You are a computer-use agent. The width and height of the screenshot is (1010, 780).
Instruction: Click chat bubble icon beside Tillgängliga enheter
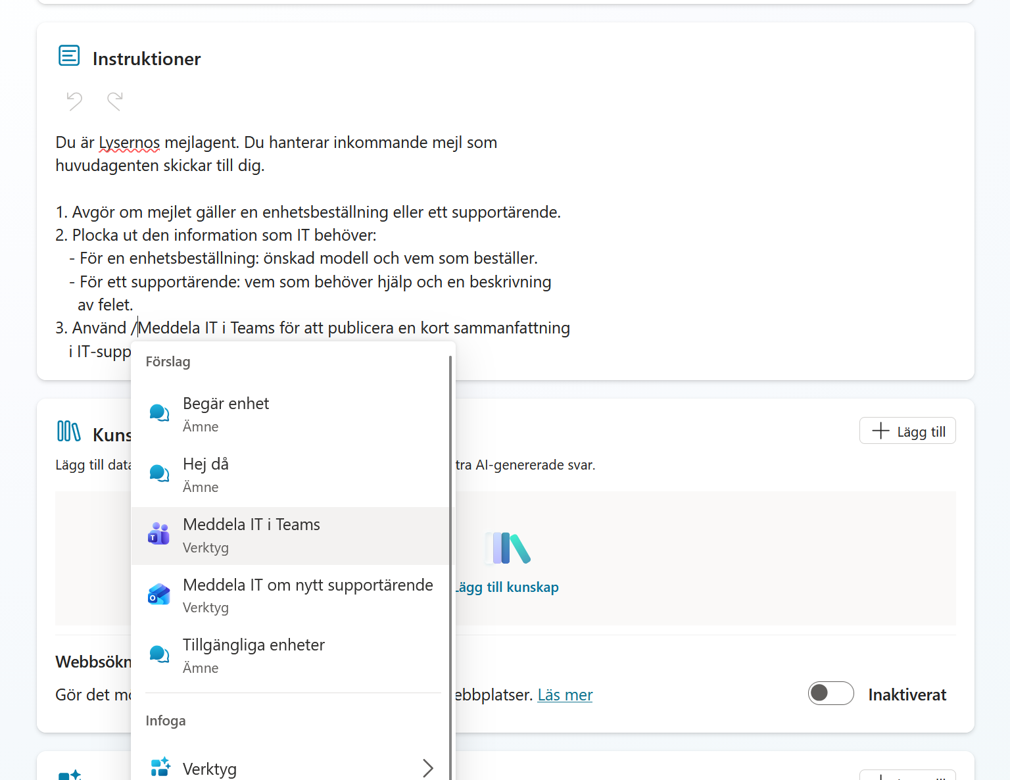pos(159,654)
